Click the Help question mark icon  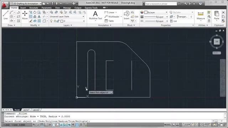200,4
